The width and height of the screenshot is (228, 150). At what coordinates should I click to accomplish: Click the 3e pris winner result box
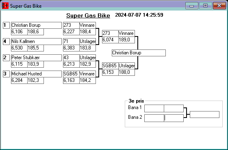[x=204, y=114]
